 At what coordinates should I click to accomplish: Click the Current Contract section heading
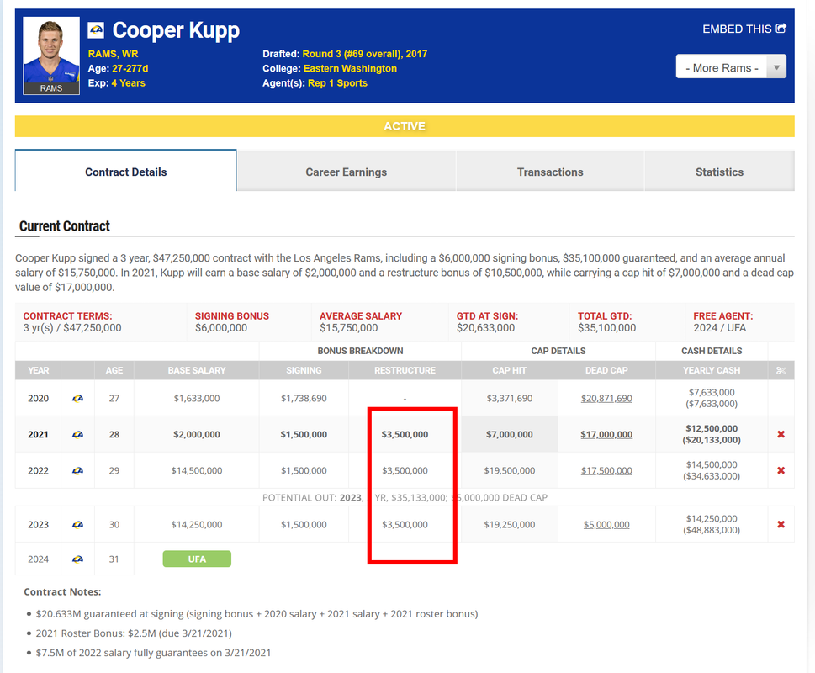pyautogui.click(x=65, y=226)
